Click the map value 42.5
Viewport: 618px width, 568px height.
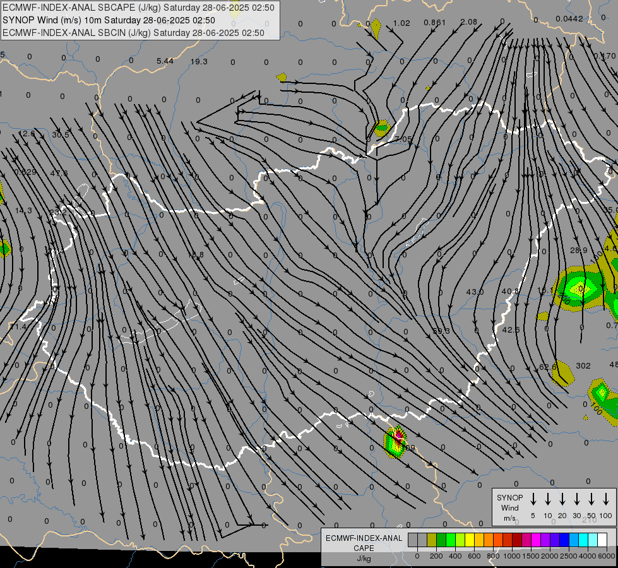511,329
